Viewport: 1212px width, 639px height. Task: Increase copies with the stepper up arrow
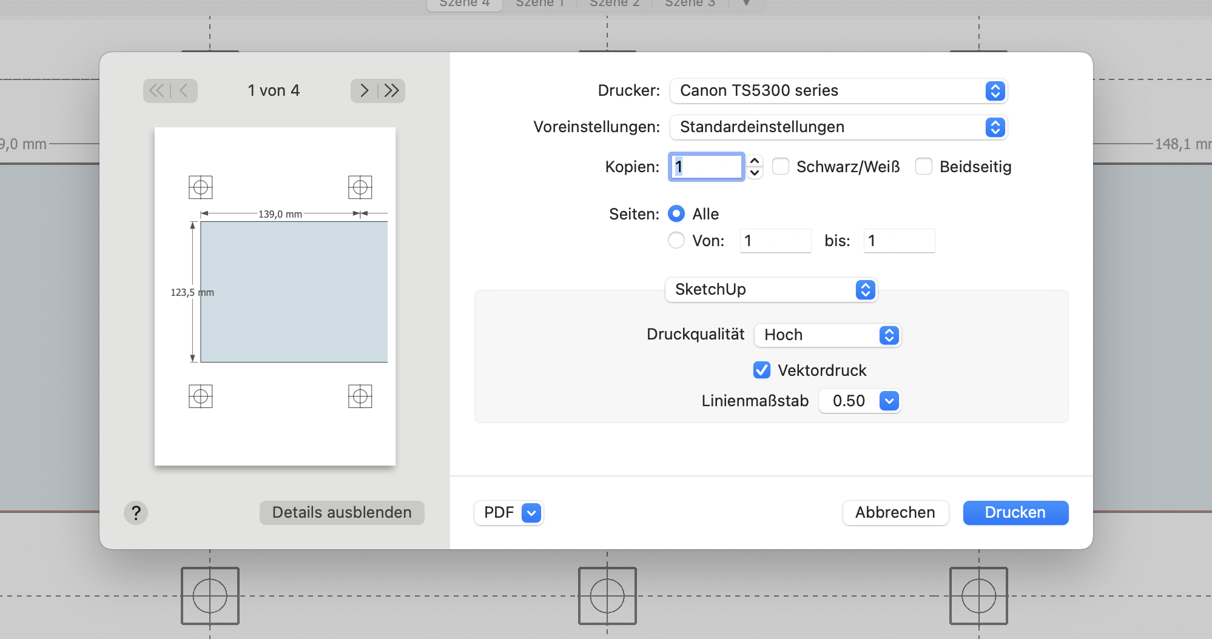tap(755, 161)
